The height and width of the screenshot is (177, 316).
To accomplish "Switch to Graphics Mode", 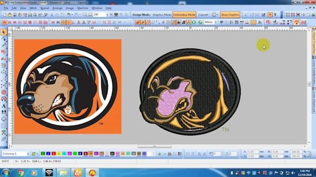I will click(162, 15).
